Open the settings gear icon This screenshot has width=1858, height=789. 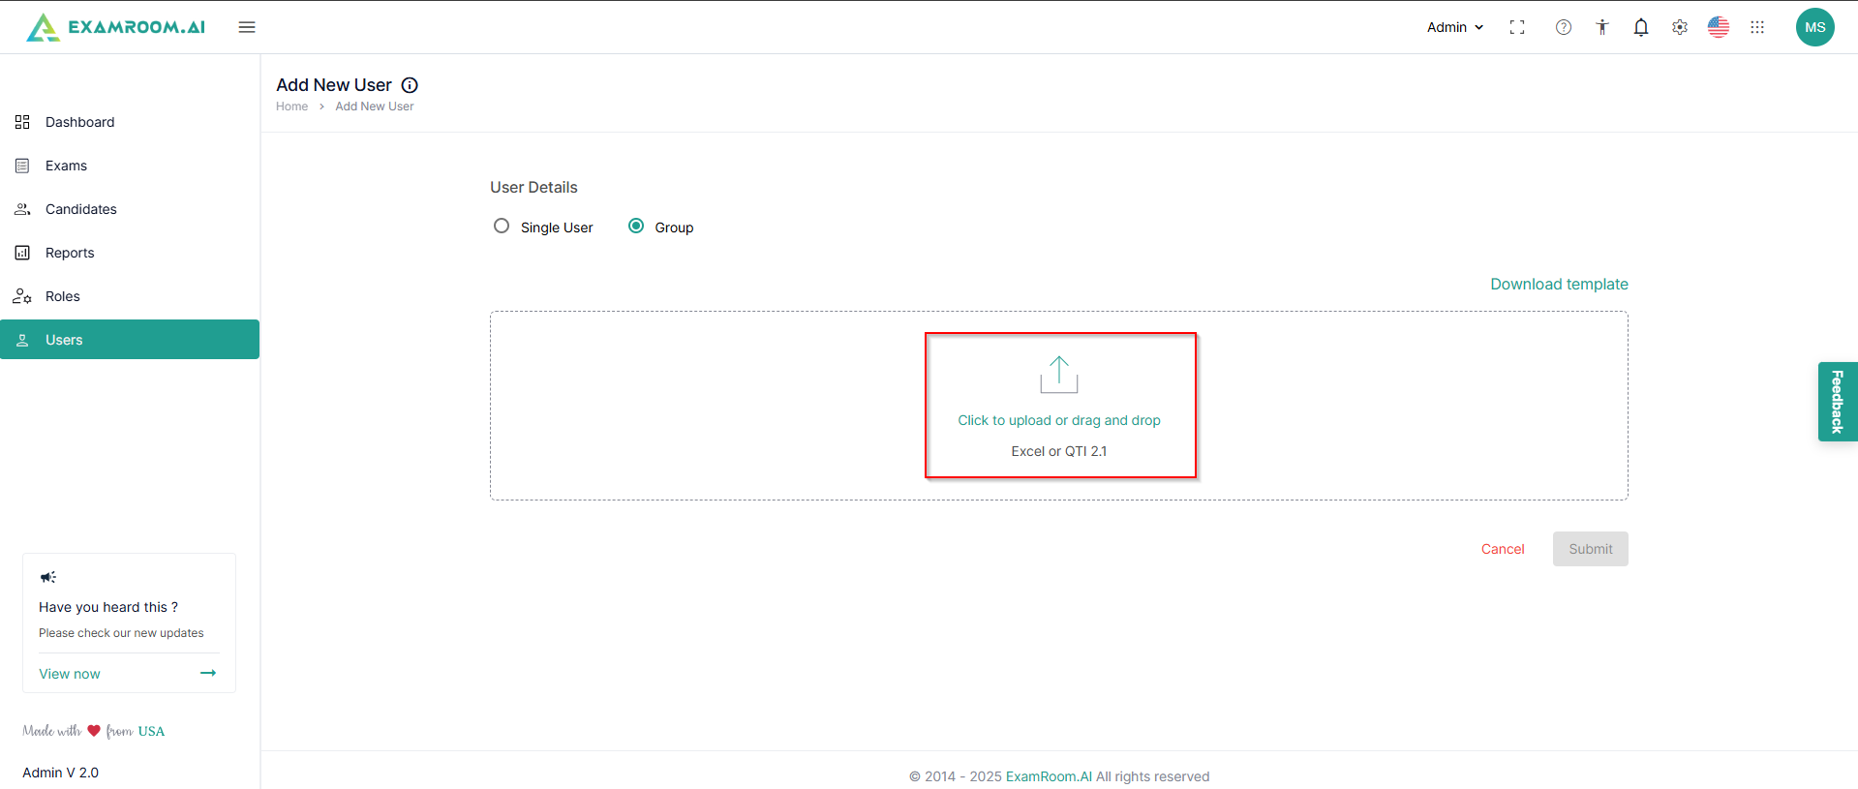click(x=1680, y=27)
